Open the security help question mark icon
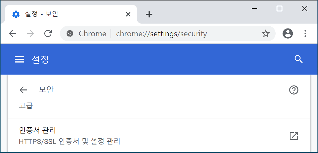 point(294,90)
